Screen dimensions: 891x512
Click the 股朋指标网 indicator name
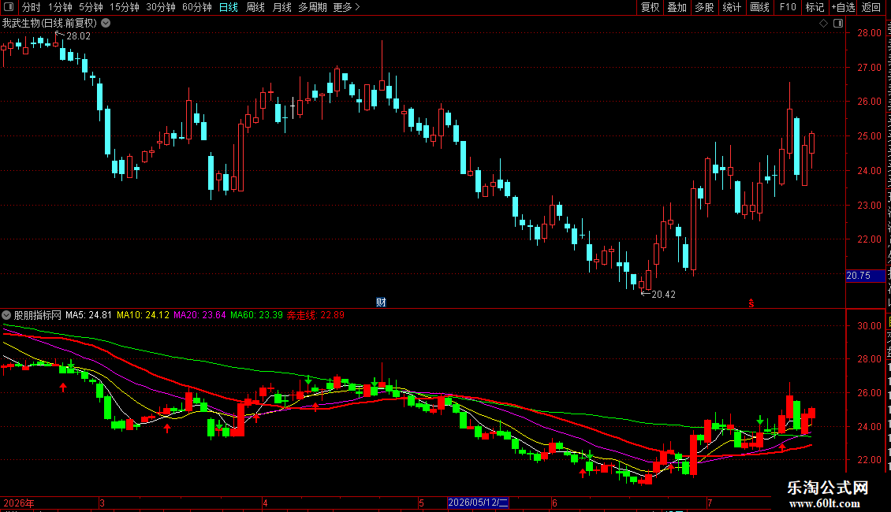pyautogui.click(x=38, y=315)
